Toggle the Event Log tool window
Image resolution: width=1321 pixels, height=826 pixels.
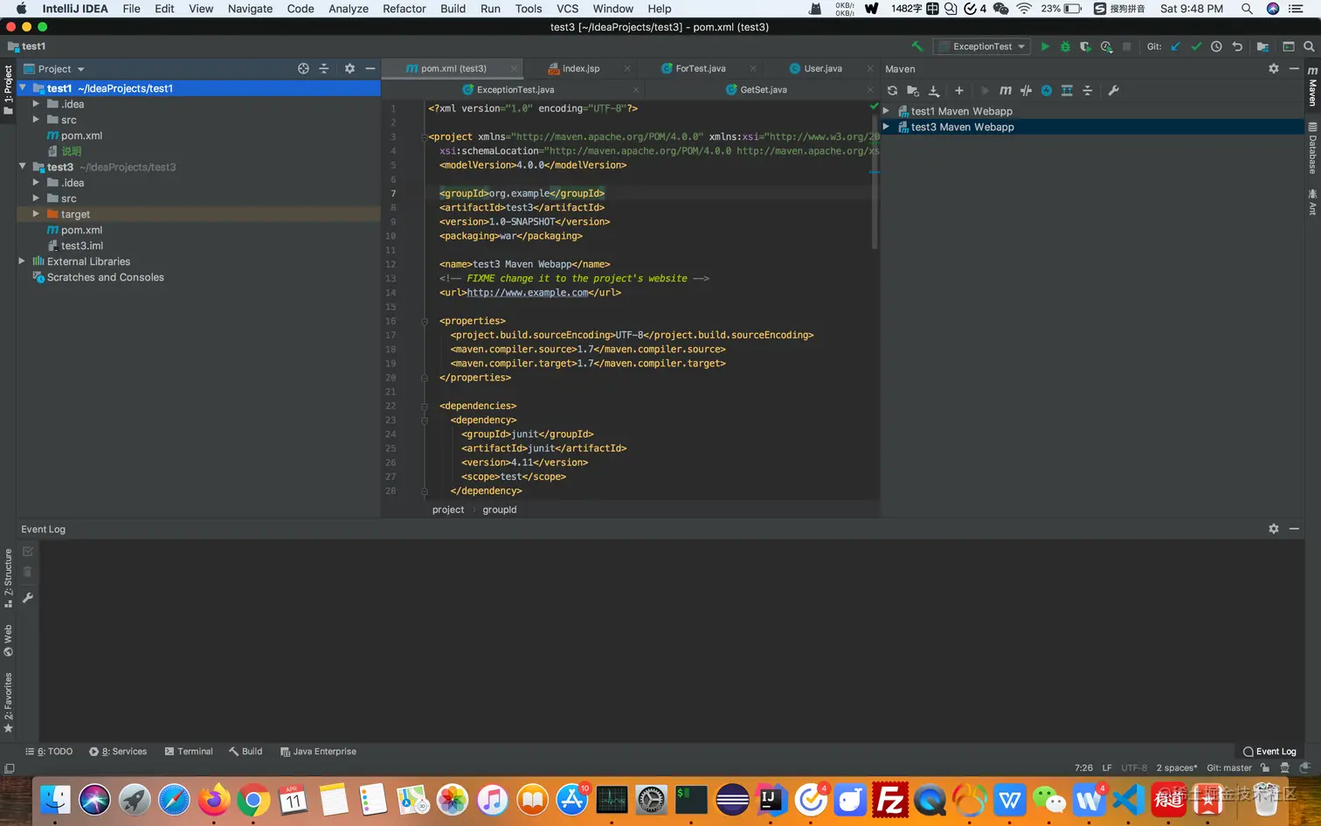[x=1269, y=752]
